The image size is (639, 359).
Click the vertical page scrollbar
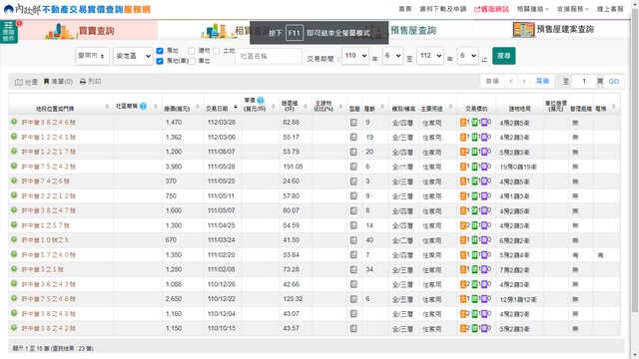pyautogui.click(x=634, y=163)
